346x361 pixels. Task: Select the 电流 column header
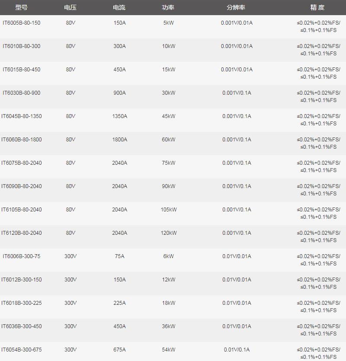click(x=119, y=7)
